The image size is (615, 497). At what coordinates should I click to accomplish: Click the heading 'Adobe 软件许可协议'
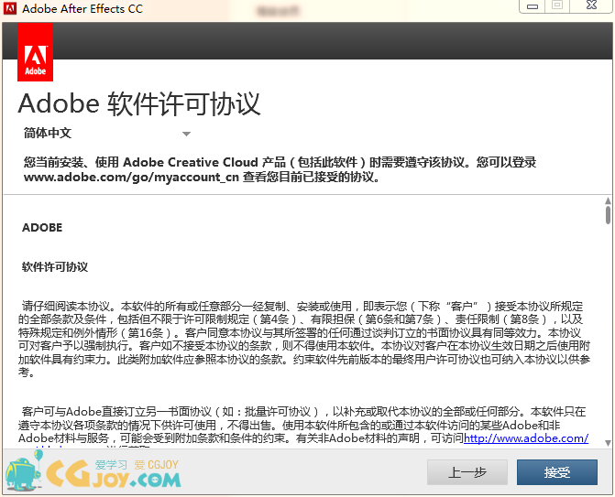click(x=139, y=104)
